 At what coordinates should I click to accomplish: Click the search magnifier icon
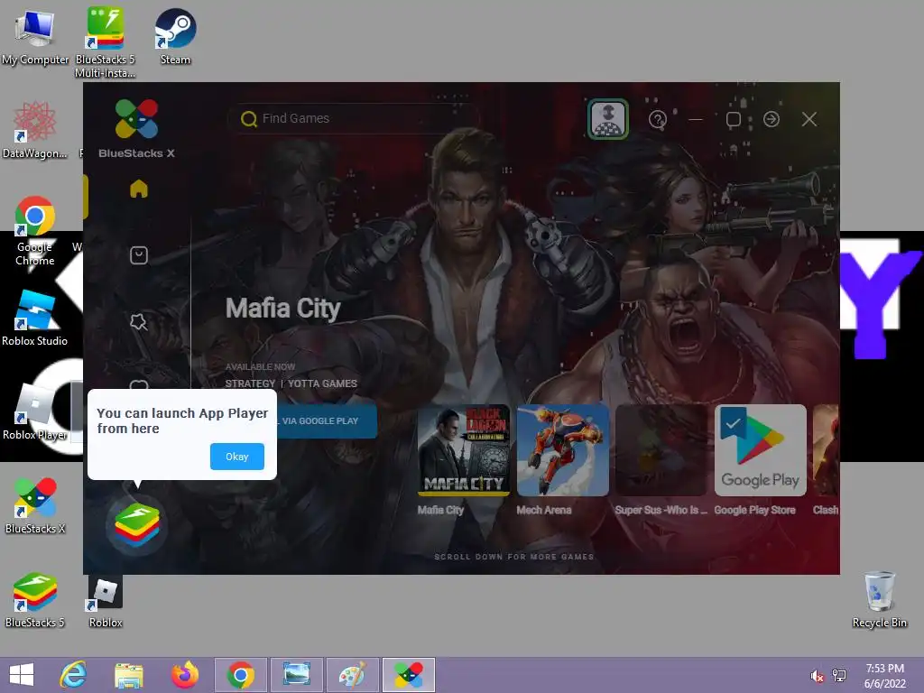[249, 119]
